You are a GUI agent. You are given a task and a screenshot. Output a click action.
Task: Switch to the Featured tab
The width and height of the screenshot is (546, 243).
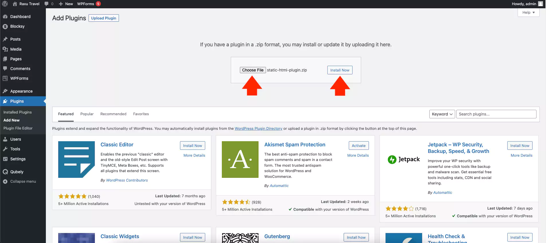pos(66,114)
